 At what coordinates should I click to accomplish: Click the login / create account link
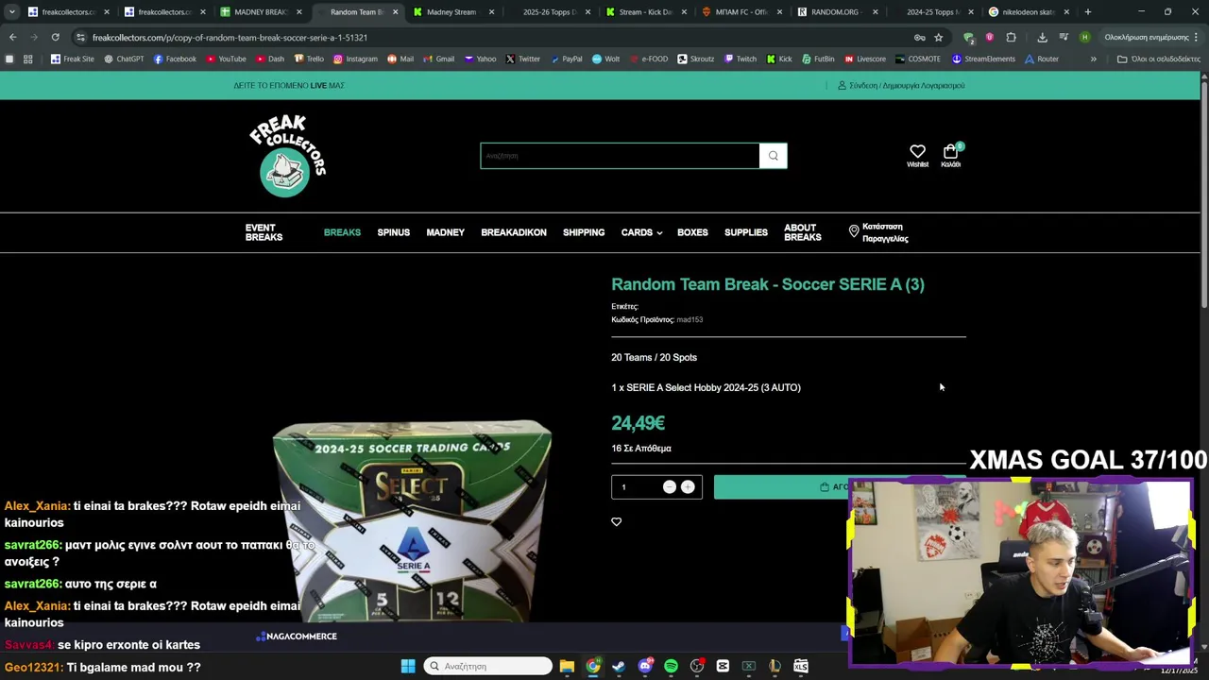(x=901, y=85)
